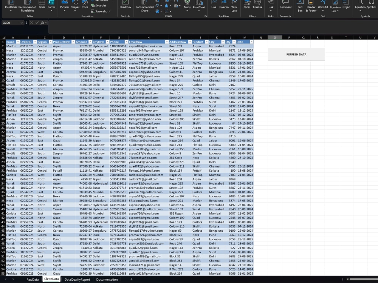This screenshot has height=283, width=378.
Task: Open Recommended PivotTables
Action: click(27, 6)
